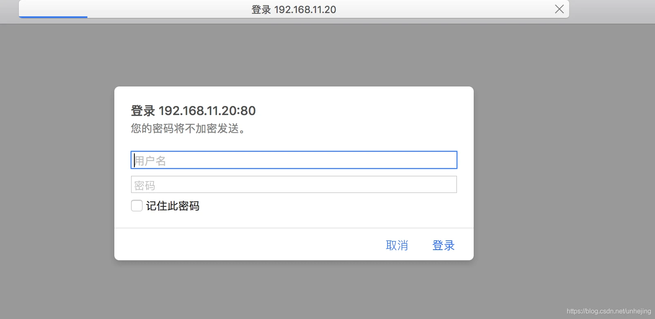Focus the 用户名 username input field

(x=294, y=160)
